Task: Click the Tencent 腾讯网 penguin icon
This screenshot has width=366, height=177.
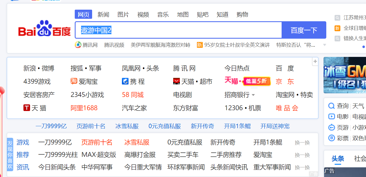Action: pos(78,45)
